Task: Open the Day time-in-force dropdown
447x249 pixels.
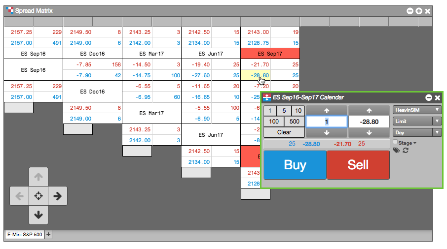Action: pyautogui.click(x=417, y=133)
